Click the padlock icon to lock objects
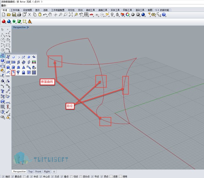The width and height of the screenshot is (204, 178). pyautogui.click(x=117, y=15)
